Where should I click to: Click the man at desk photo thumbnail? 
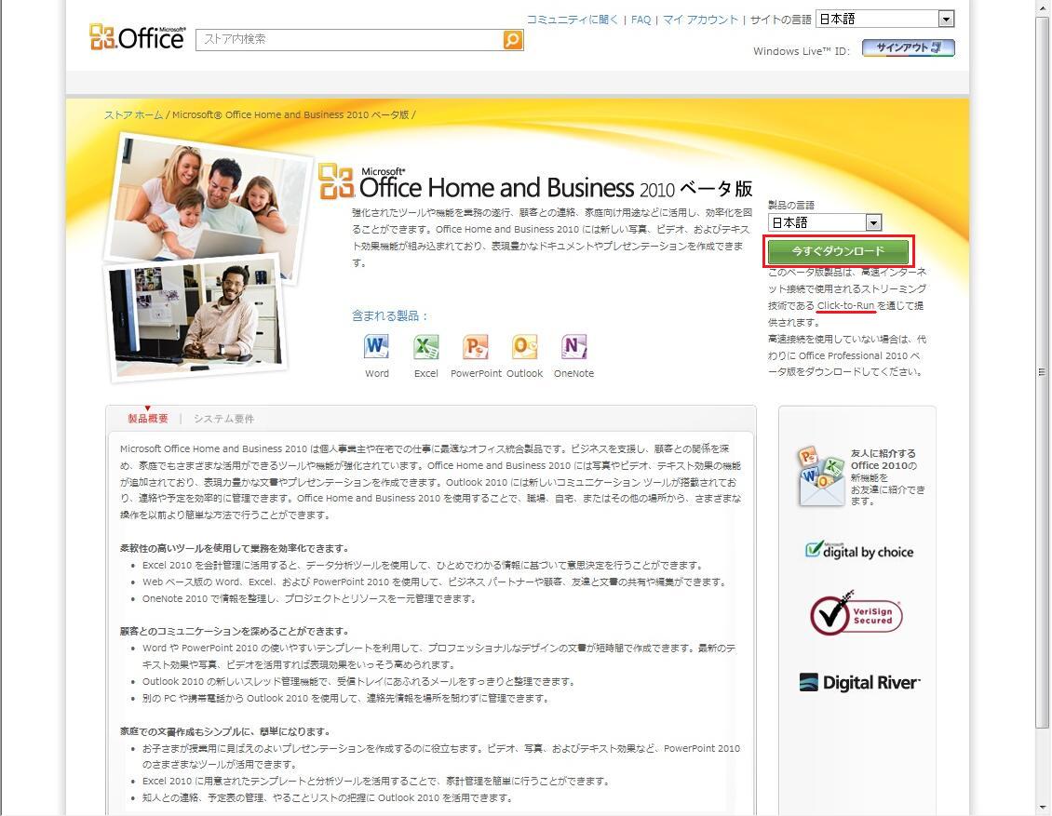[x=197, y=317]
